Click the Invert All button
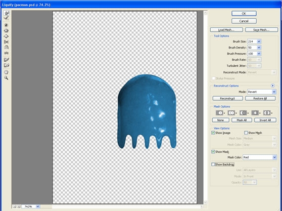 coord(265,120)
